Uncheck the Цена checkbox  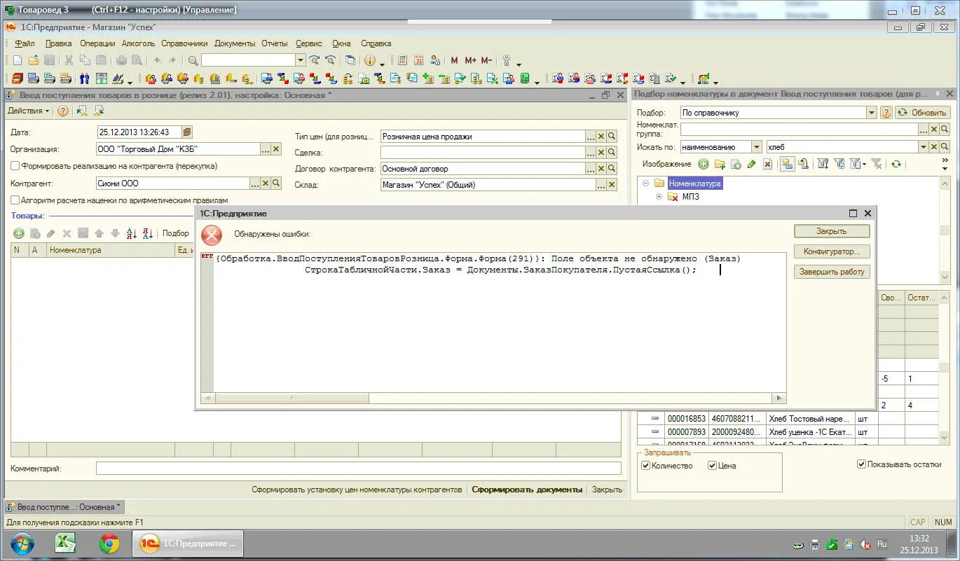[712, 466]
